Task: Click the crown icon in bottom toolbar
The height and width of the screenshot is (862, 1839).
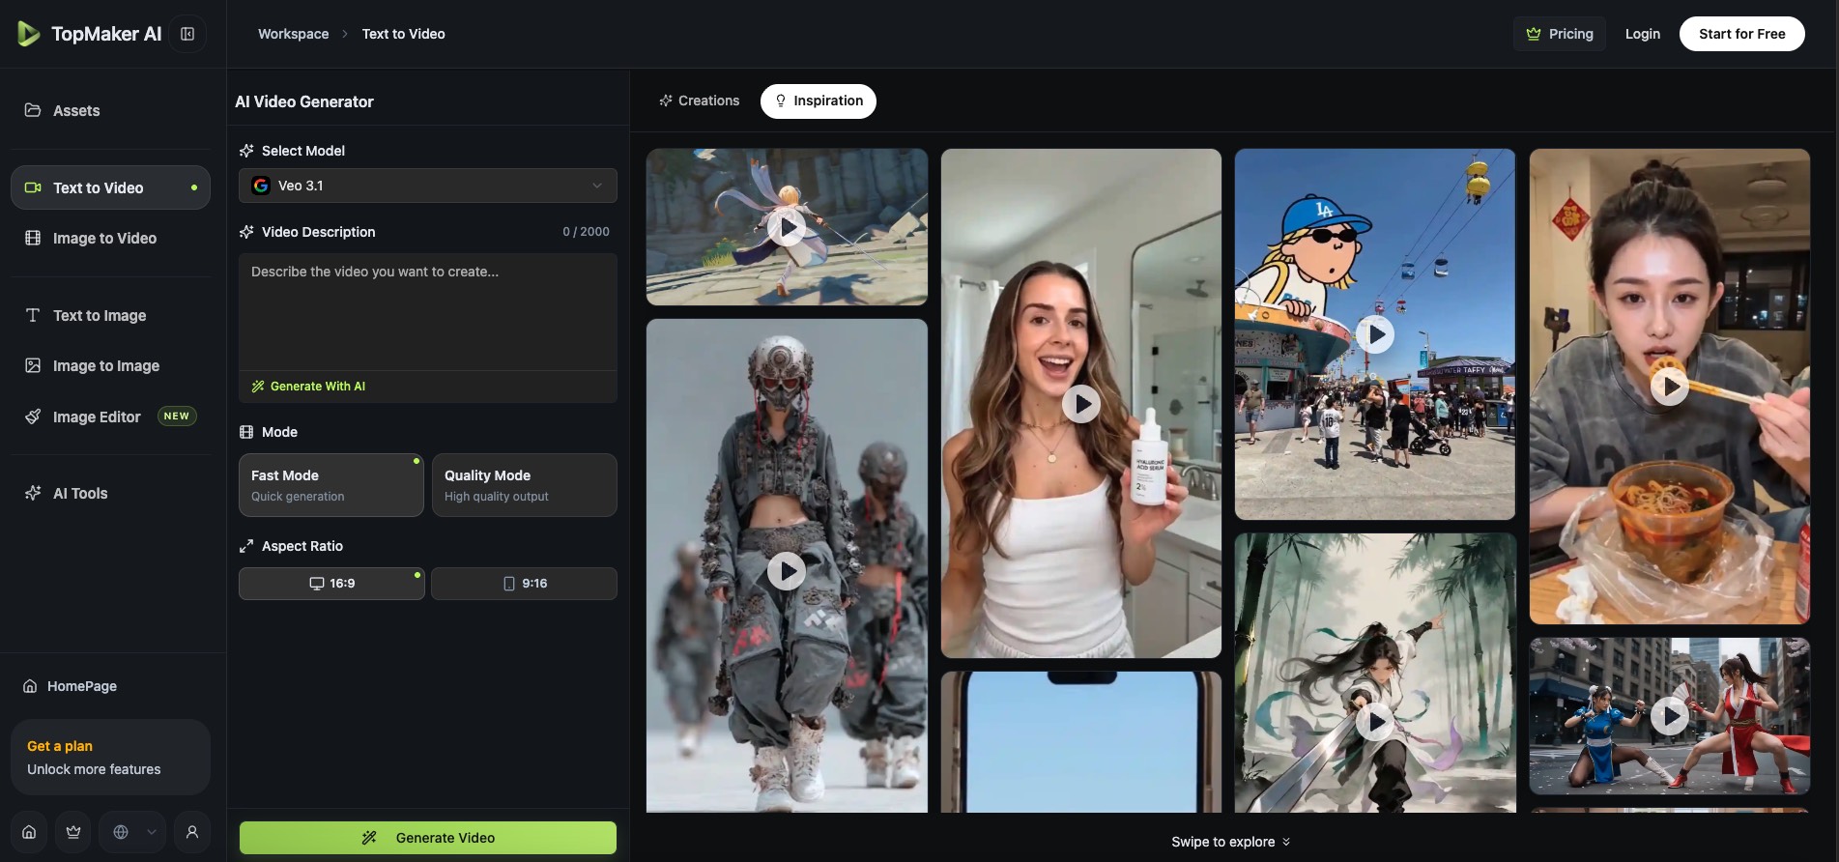Action: (x=73, y=832)
